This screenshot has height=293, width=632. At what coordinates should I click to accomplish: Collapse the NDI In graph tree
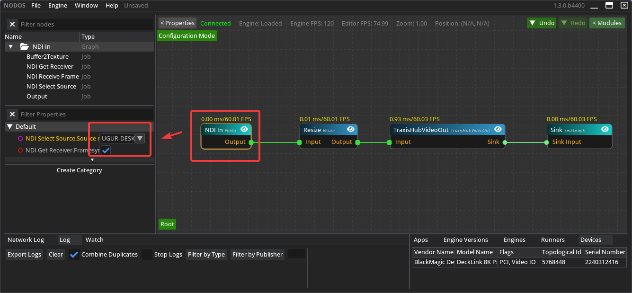(10, 46)
